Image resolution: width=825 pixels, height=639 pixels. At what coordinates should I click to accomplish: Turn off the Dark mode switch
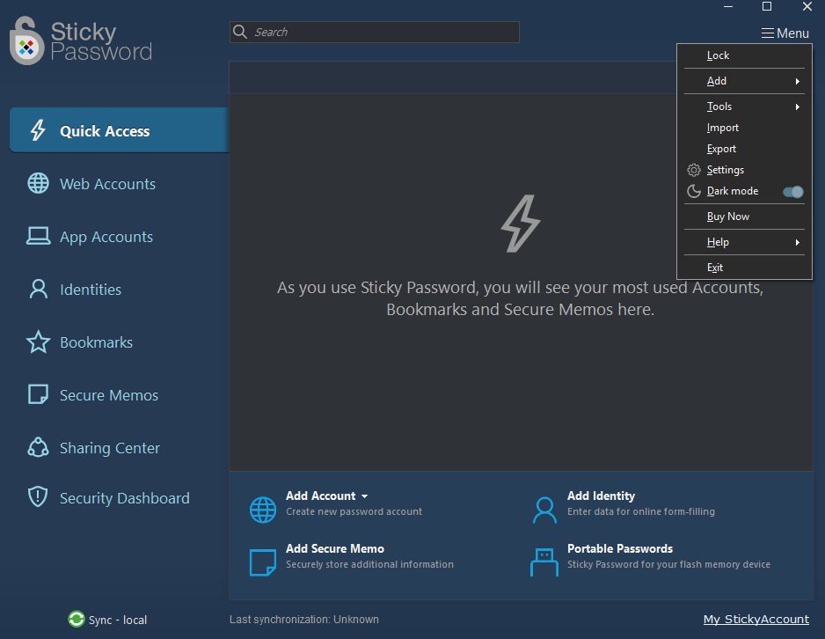(793, 192)
